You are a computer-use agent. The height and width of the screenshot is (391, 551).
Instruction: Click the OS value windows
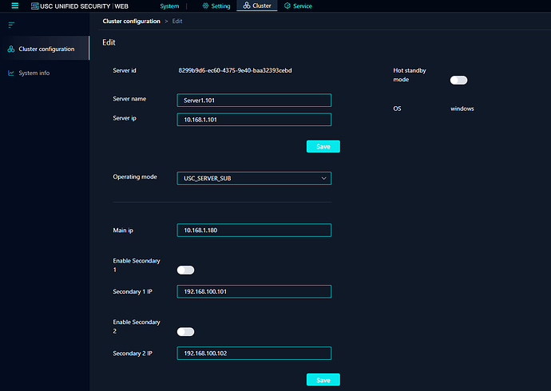pos(462,109)
